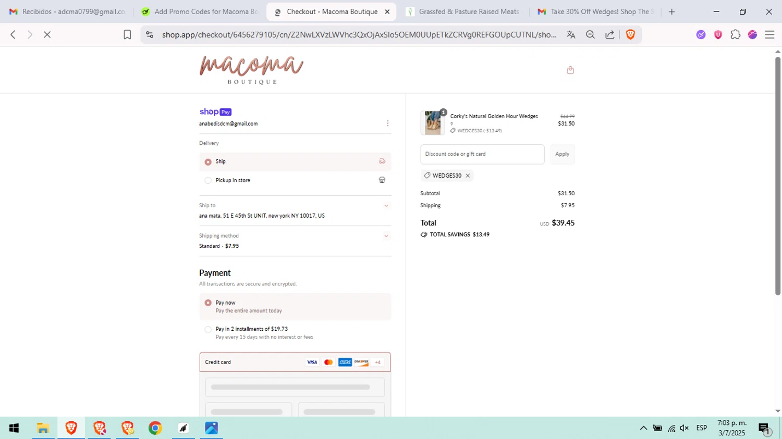Viewport: 782px width, 439px height.
Task: Switch to Grassfed & Pasture Raised Meats tab
Action: pyautogui.click(x=463, y=11)
